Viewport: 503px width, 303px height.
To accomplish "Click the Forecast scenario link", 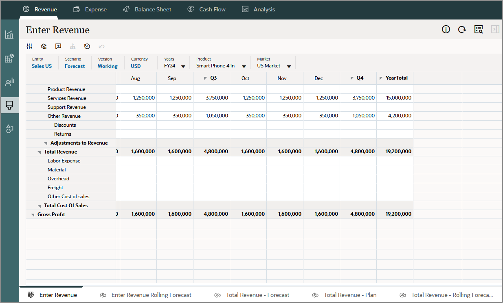I will tap(75, 66).
